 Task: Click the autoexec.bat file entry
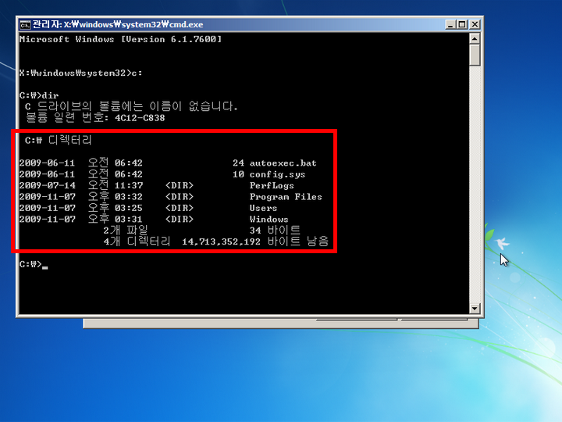pos(283,163)
